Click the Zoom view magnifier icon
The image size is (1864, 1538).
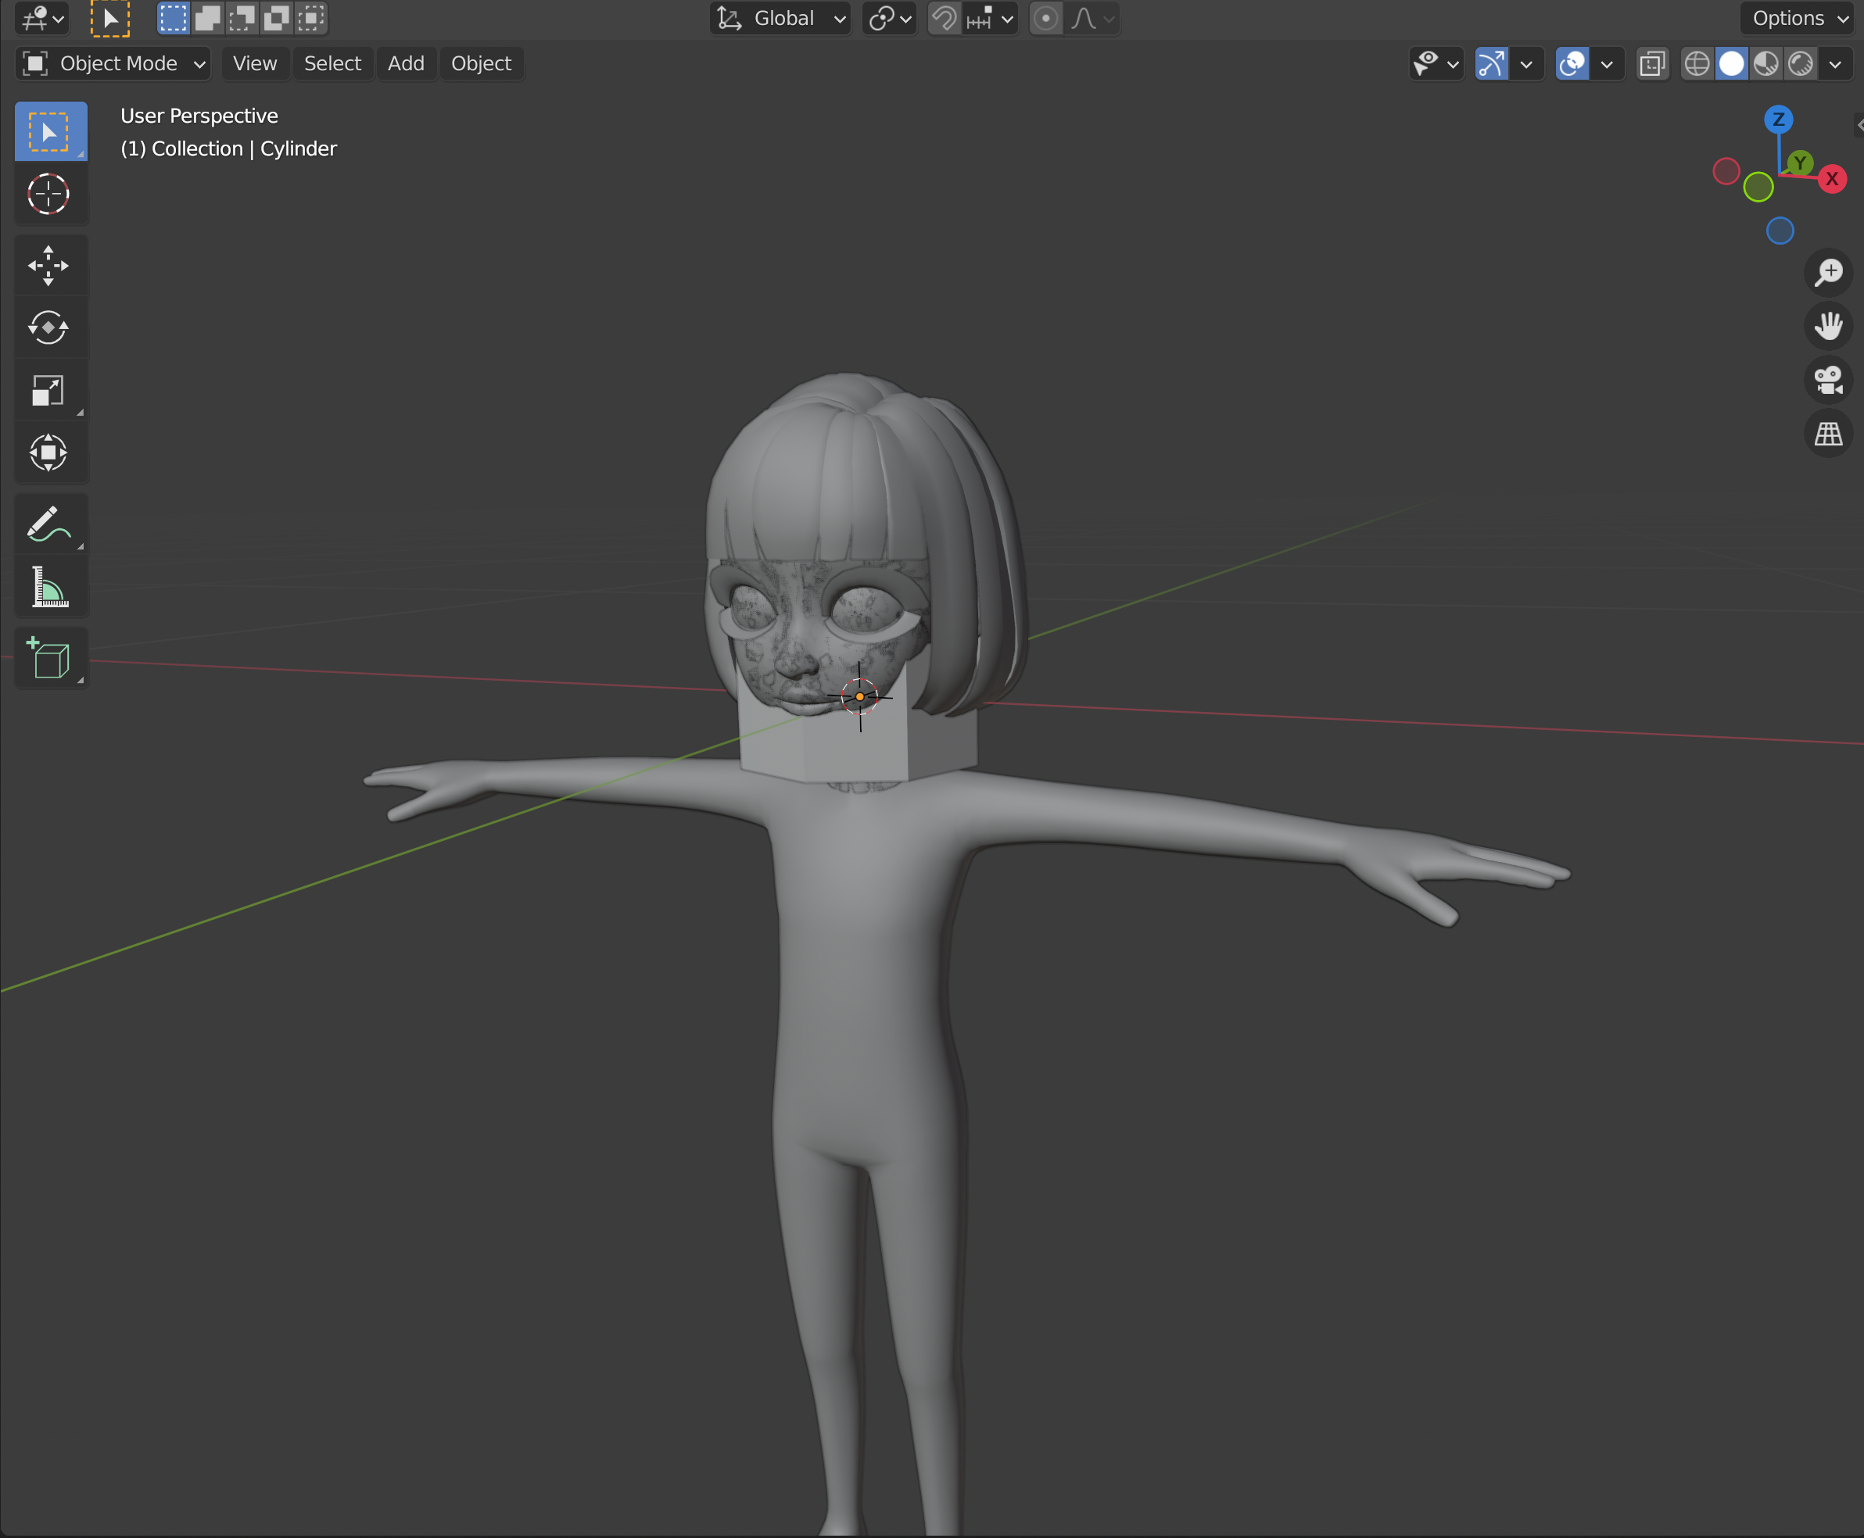click(x=1828, y=272)
